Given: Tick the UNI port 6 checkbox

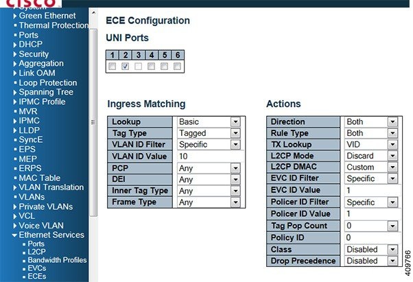Looking at the screenshot, I should click(x=177, y=67).
